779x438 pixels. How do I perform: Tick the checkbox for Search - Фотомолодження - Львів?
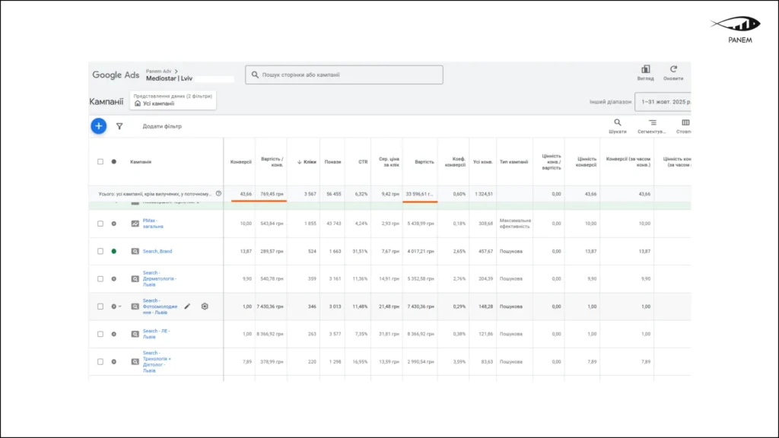tap(100, 306)
